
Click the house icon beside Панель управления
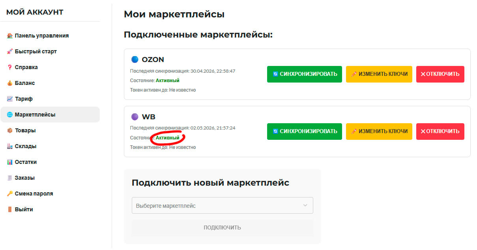click(x=10, y=36)
